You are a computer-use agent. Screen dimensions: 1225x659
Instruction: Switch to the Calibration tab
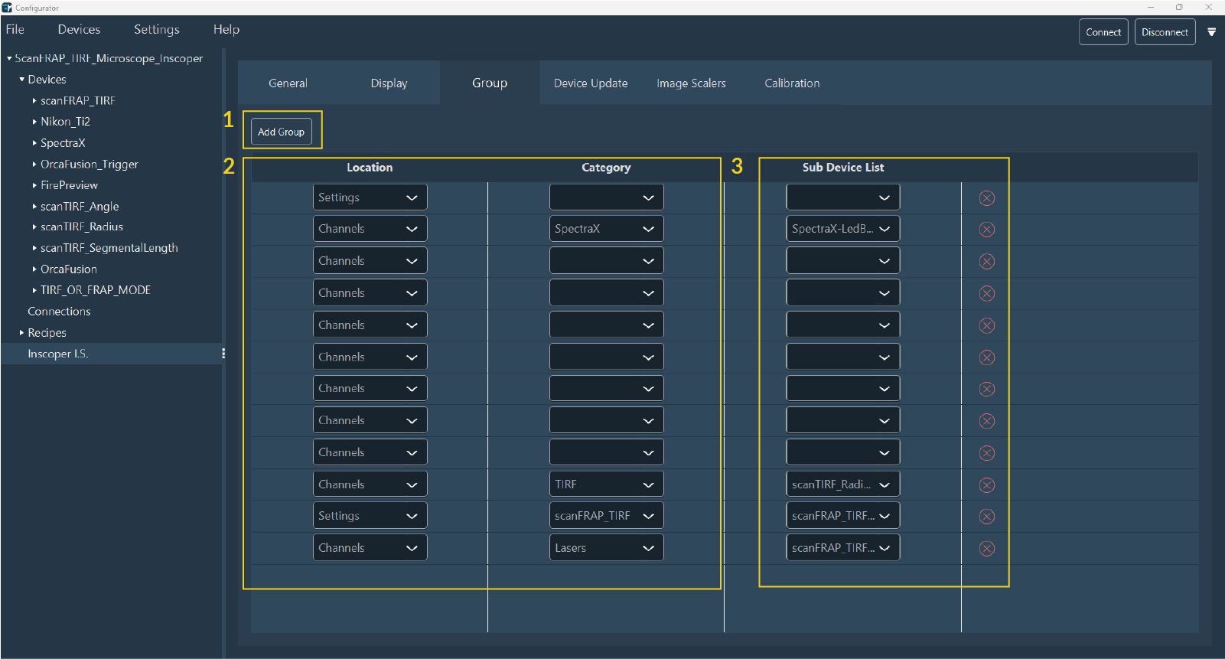pos(792,83)
